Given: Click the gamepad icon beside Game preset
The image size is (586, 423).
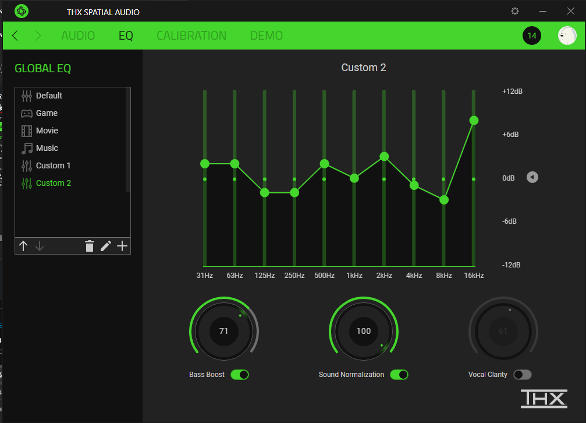Looking at the screenshot, I should [x=27, y=113].
